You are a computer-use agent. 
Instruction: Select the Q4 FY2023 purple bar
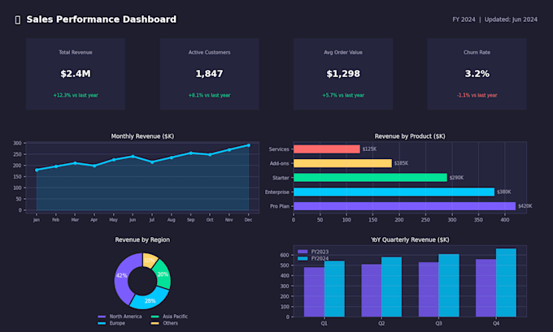pyautogui.click(x=486, y=288)
